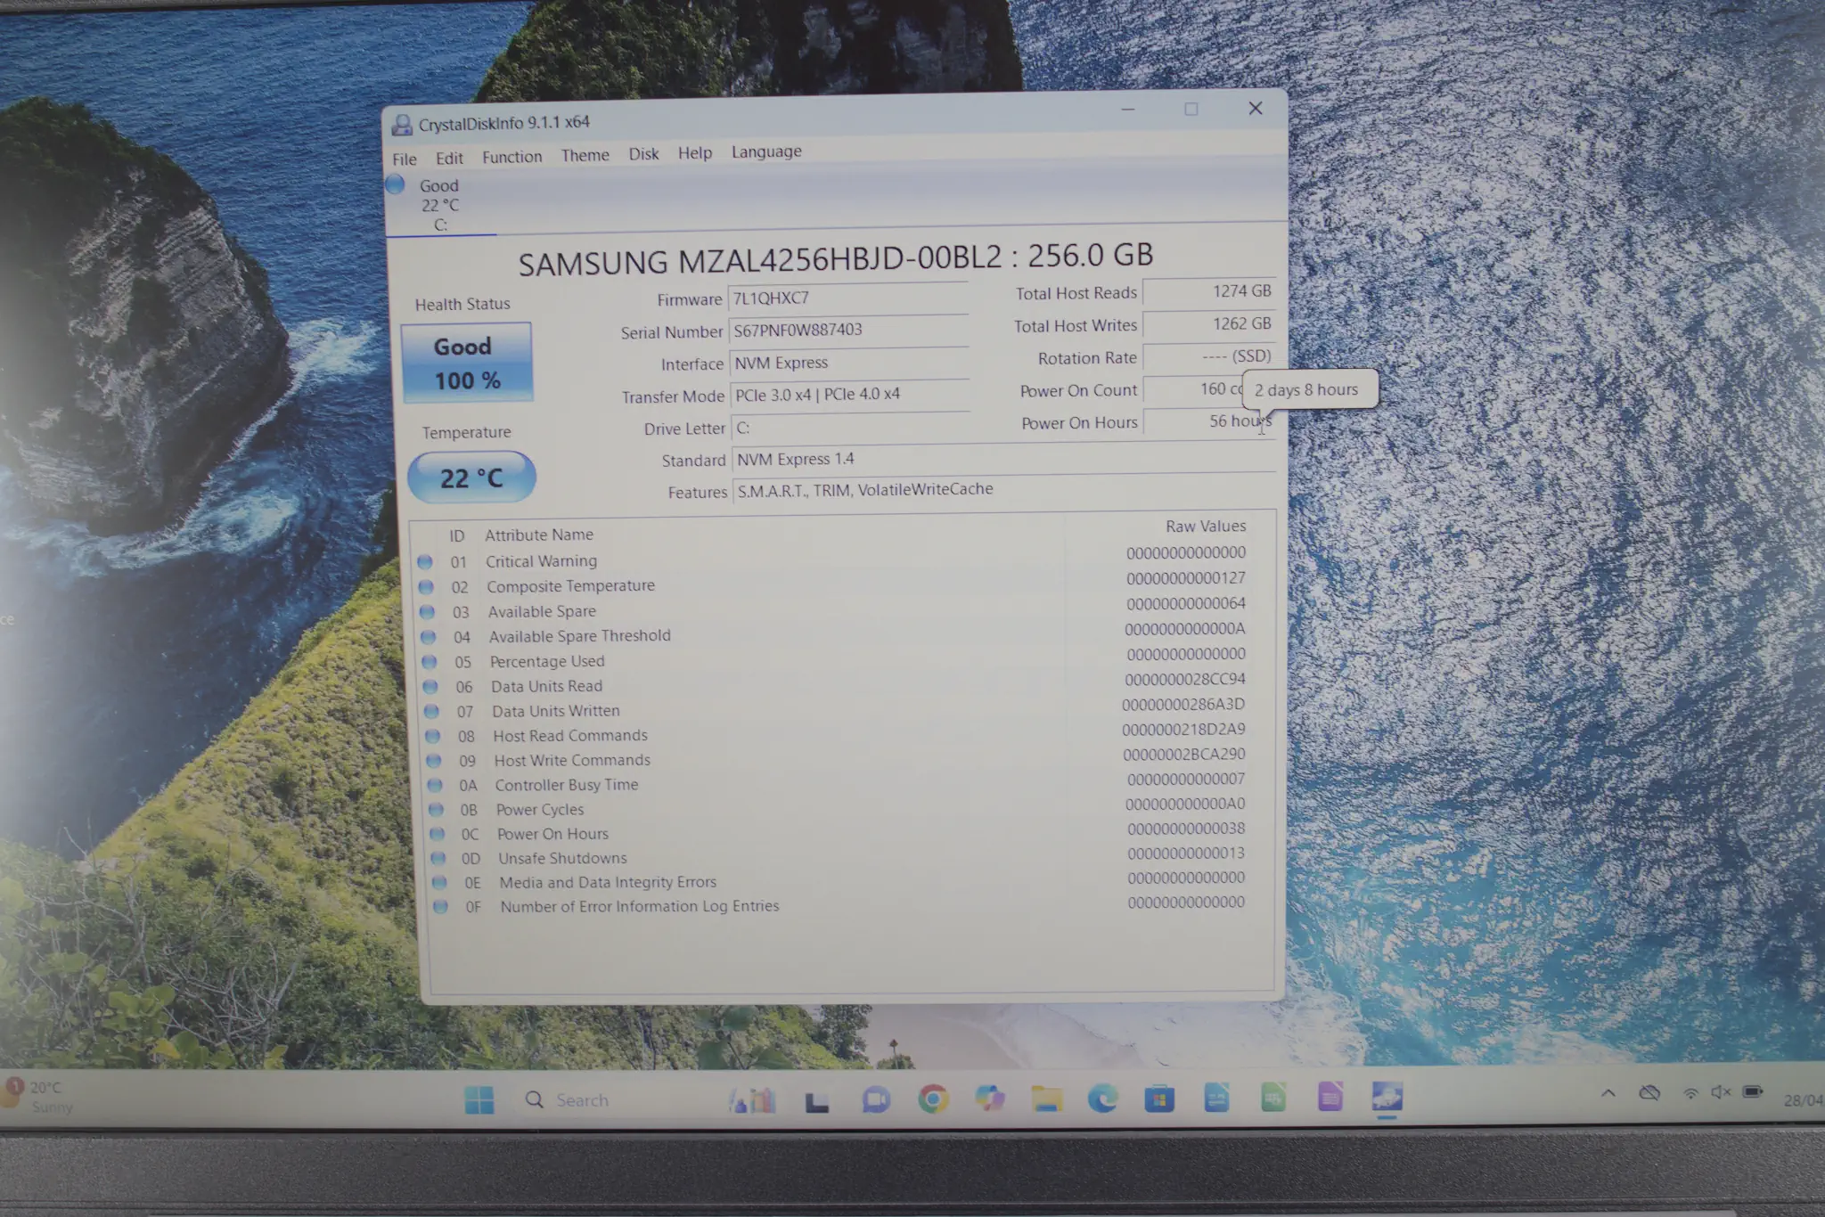This screenshot has width=1825, height=1217.
Task: Open the Disk menu
Action: pos(643,154)
